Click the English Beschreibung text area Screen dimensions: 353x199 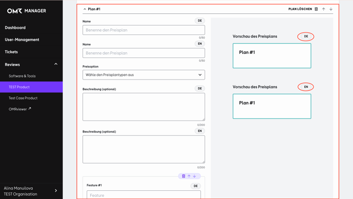(144, 149)
